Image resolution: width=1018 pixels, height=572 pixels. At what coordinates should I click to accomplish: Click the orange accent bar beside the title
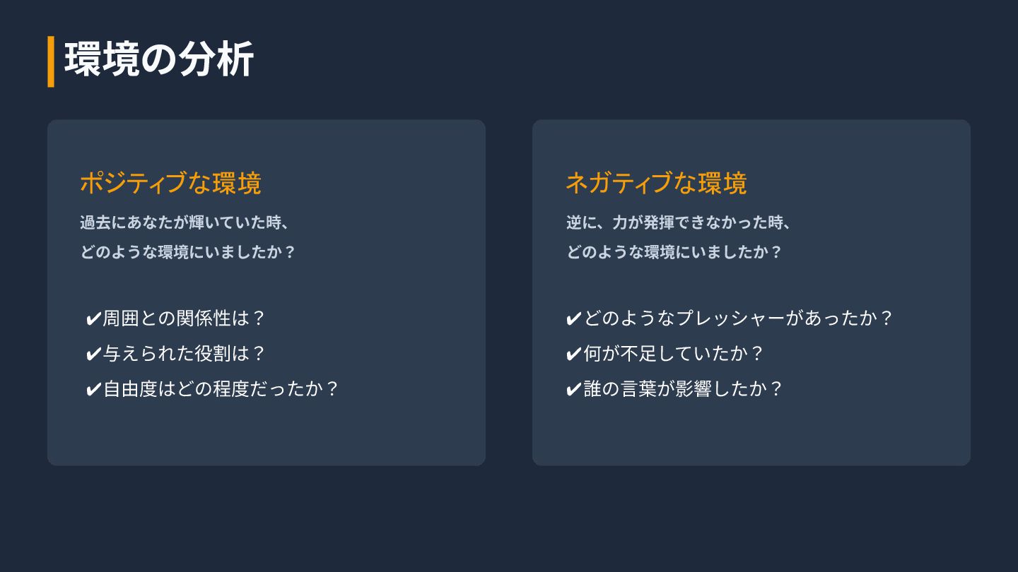coord(51,61)
